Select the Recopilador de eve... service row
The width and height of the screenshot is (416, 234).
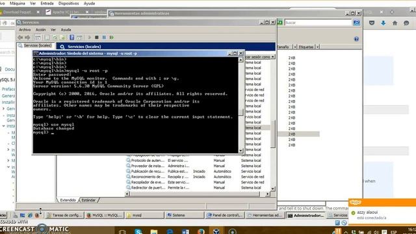198,182
